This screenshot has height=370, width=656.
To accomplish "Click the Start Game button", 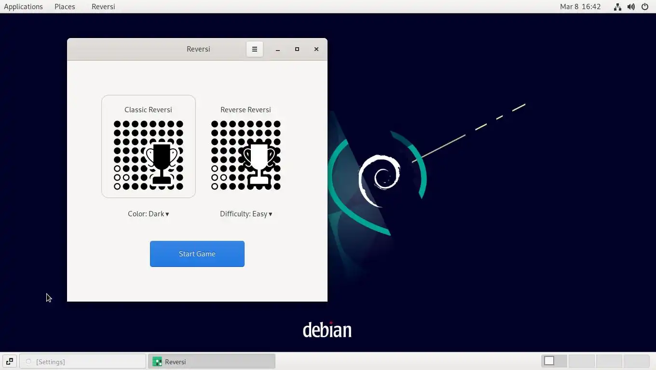I will [197, 254].
